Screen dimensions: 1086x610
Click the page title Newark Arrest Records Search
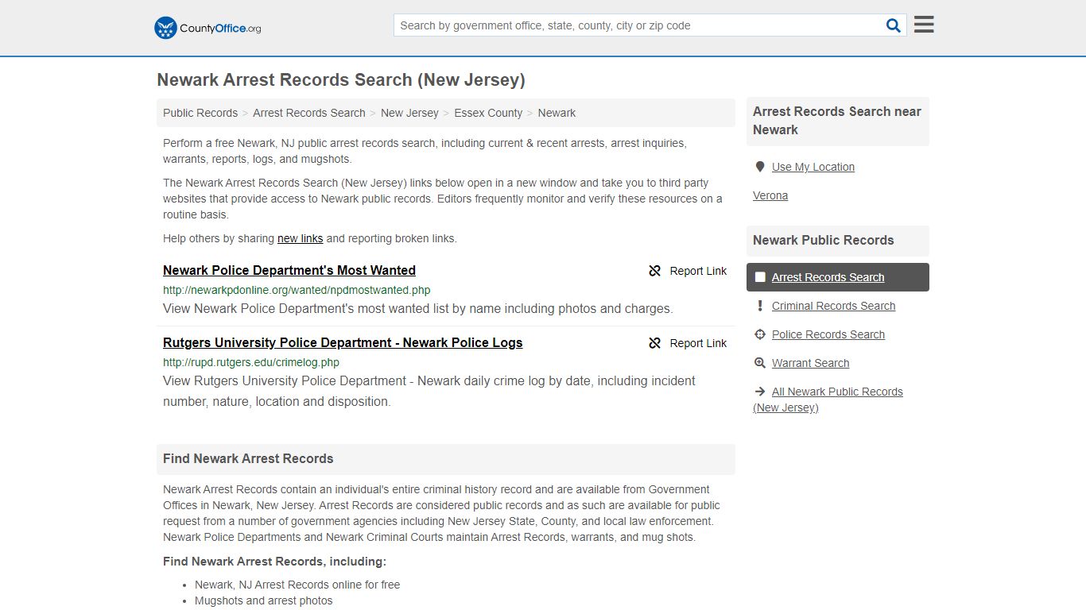point(341,80)
